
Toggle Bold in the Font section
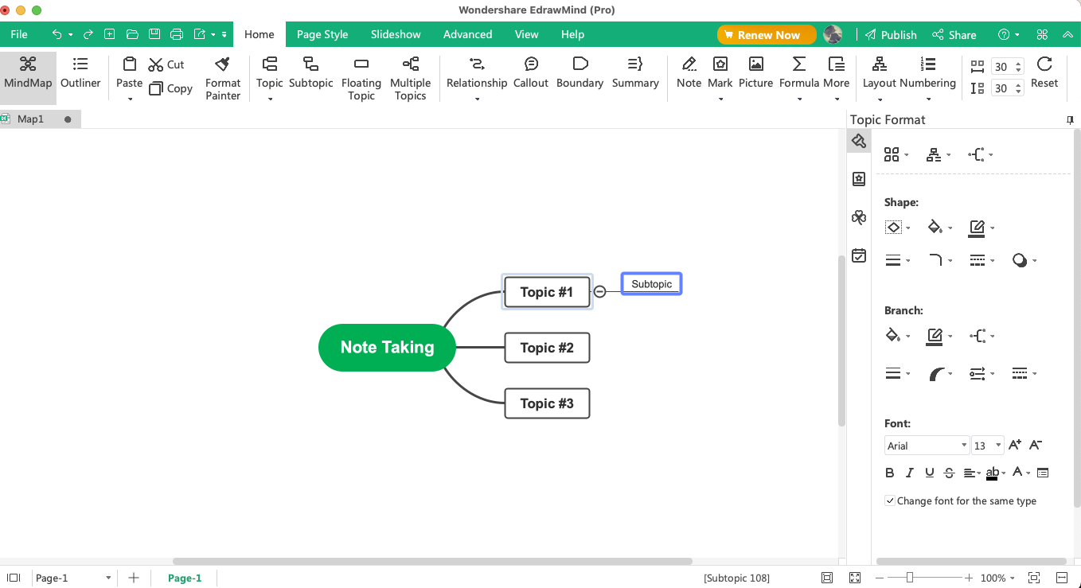click(x=890, y=473)
